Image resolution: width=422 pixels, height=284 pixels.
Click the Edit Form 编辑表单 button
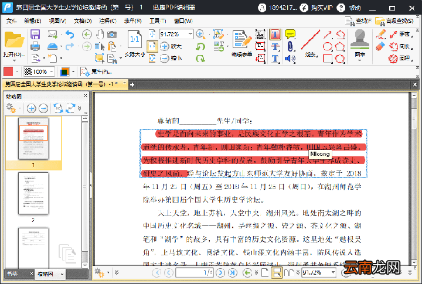[241, 43]
